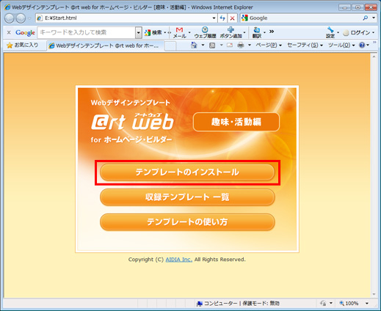
Task: Open the ツール(O) menu
Action: pyautogui.click(x=341, y=45)
